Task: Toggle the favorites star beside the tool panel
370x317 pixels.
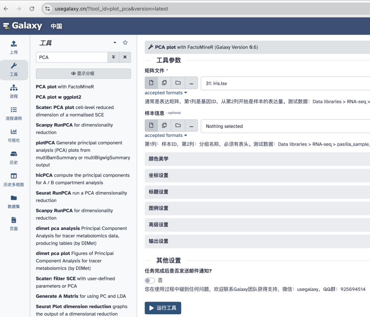Action: (125, 42)
